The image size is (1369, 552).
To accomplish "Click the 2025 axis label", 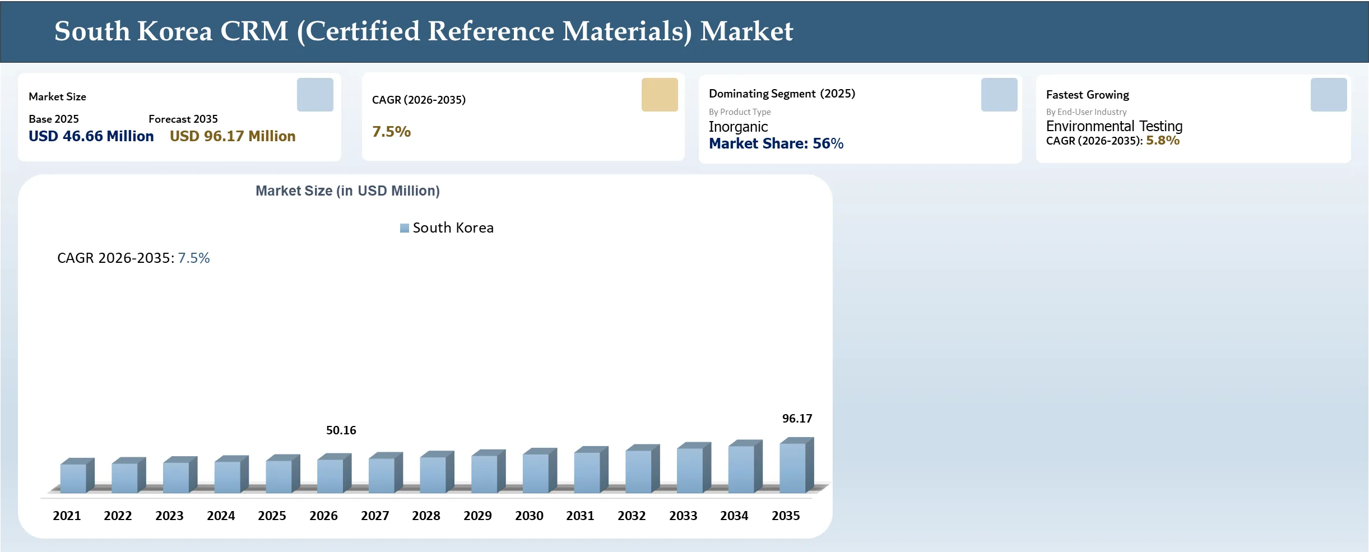I will click(272, 516).
